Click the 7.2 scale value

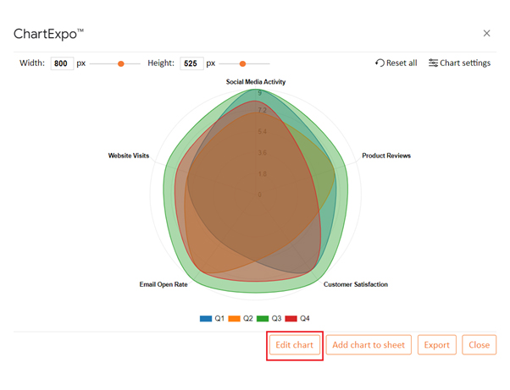pos(262,110)
